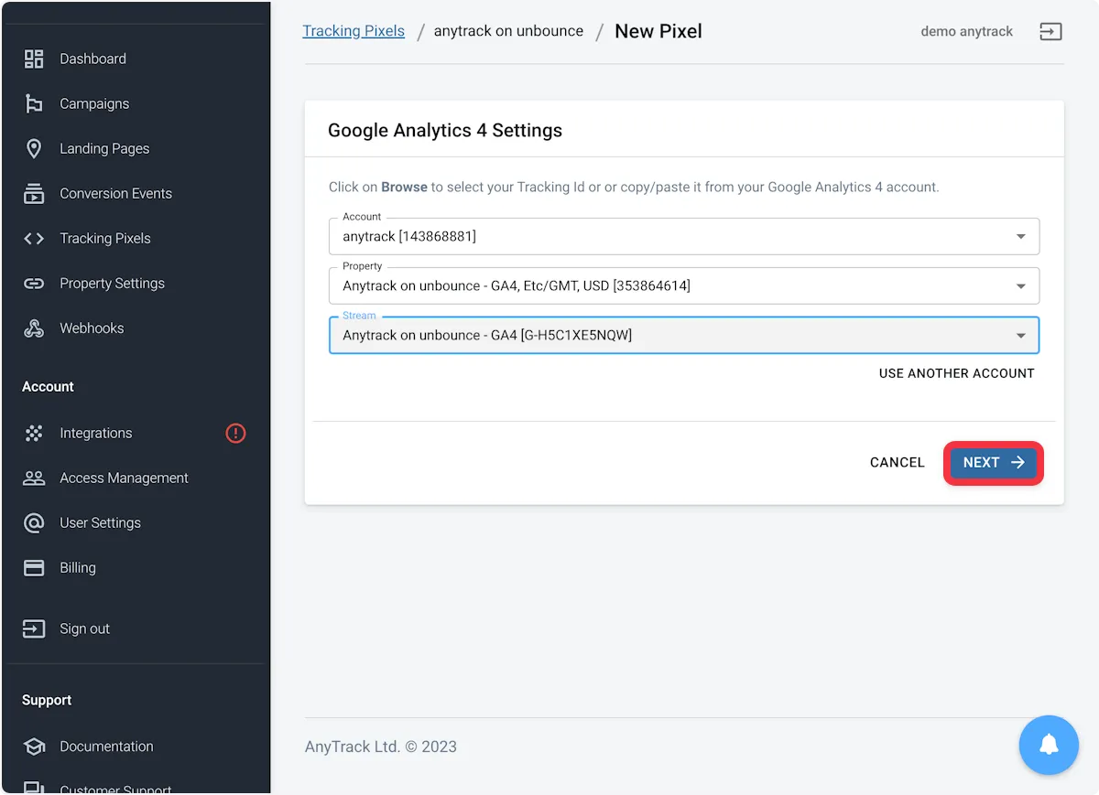The image size is (1099, 795).
Task: Click the Integrations dots icon
Action: point(34,433)
